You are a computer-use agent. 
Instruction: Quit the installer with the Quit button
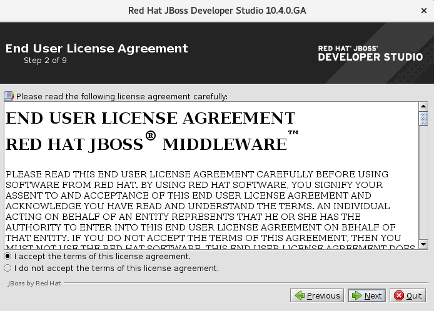point(408,295)
